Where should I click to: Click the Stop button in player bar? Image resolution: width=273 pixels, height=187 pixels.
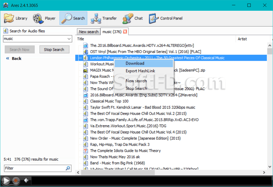pos(16,181)
